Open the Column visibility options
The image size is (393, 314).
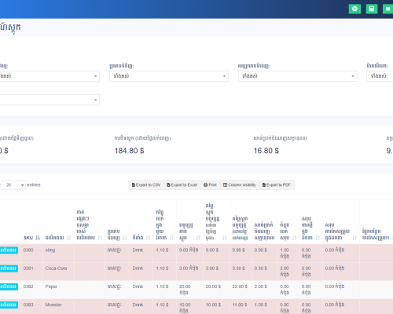click(240, 184)
